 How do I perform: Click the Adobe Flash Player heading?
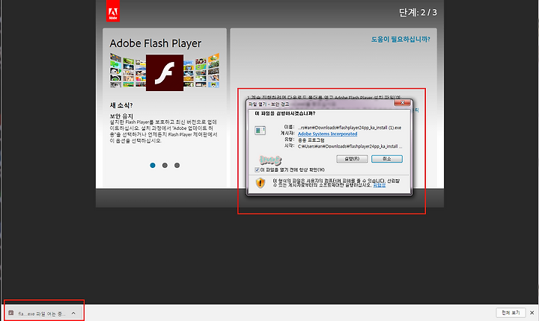pyautogui.click(x=156, y=43)
